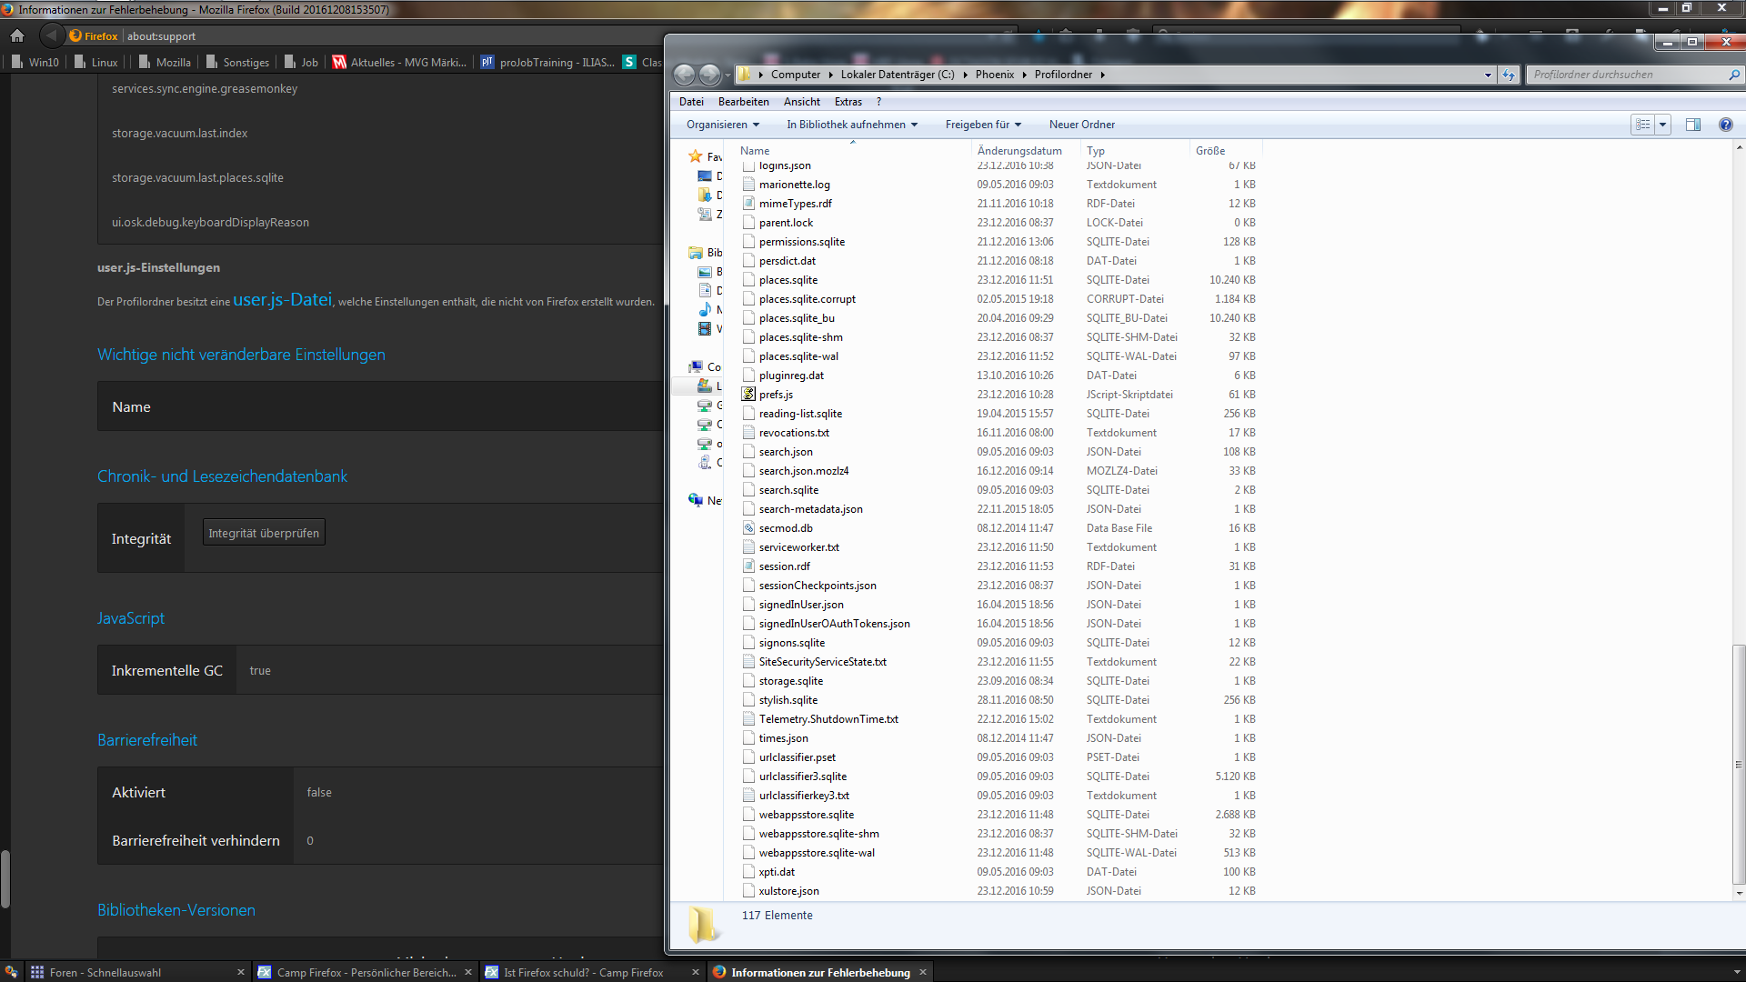Click the Explorer forward navigation arrow

(709, 75)
